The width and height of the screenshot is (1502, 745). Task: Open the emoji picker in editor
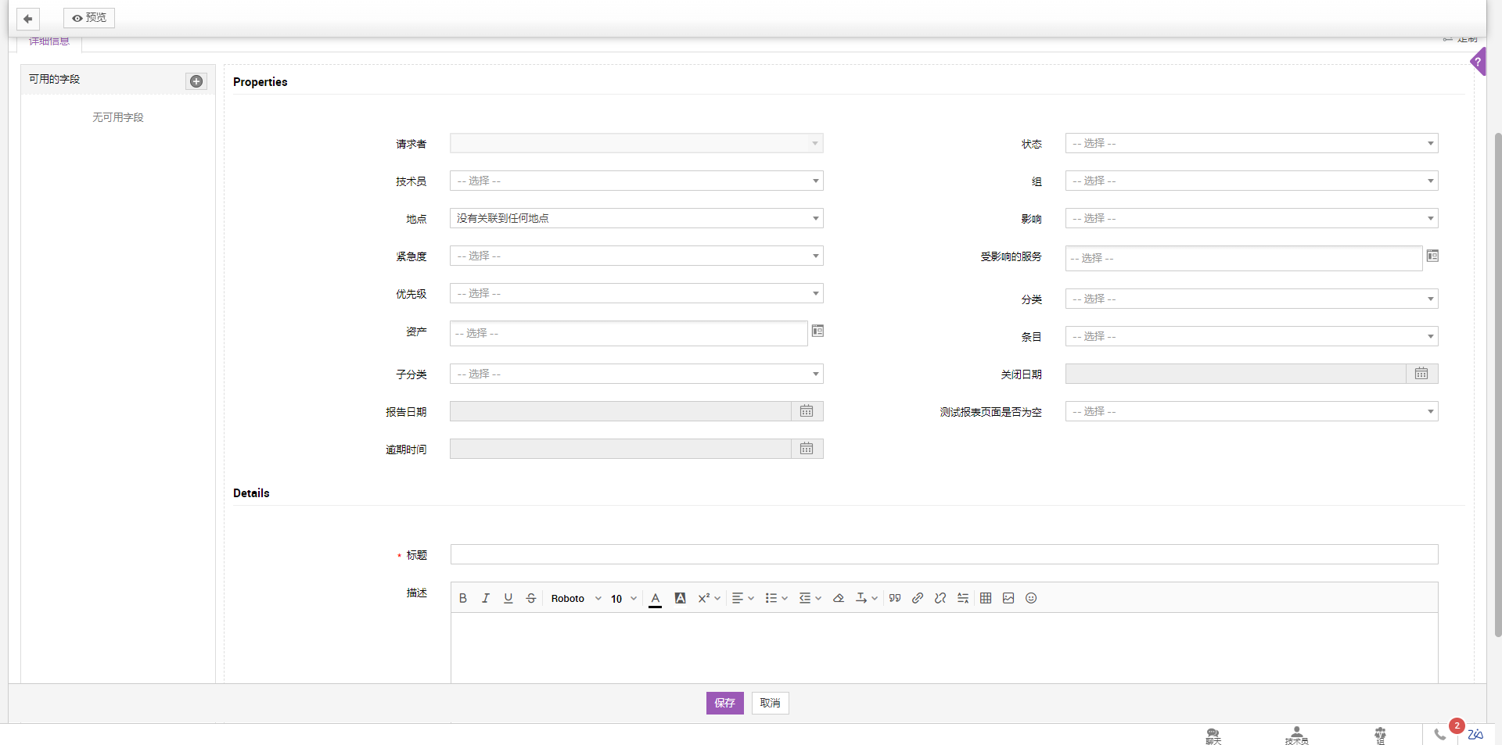click(x=1031, y=598)
